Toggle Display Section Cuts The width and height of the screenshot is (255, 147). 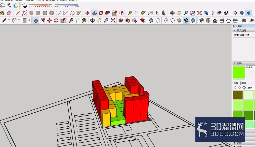[x=249, y=13]
